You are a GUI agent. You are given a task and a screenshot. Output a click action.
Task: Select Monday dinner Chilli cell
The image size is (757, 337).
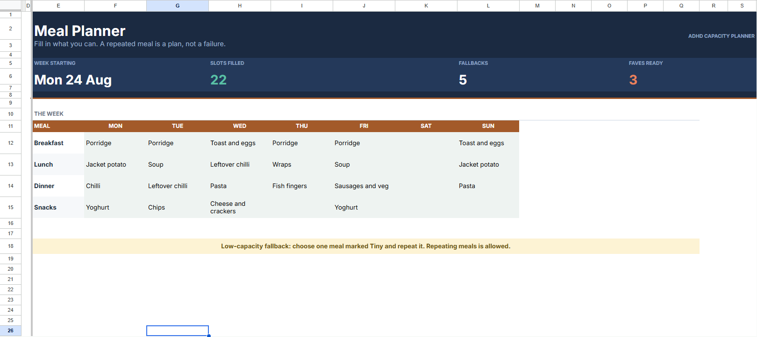(x=115, y=186)
